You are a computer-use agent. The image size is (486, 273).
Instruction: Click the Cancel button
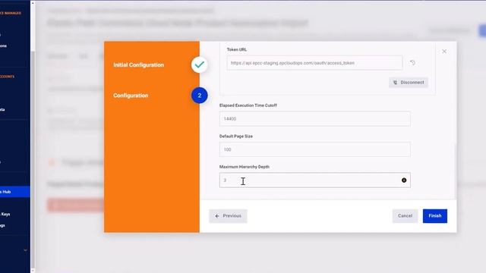pyautogui.click(x=405, y=215)
